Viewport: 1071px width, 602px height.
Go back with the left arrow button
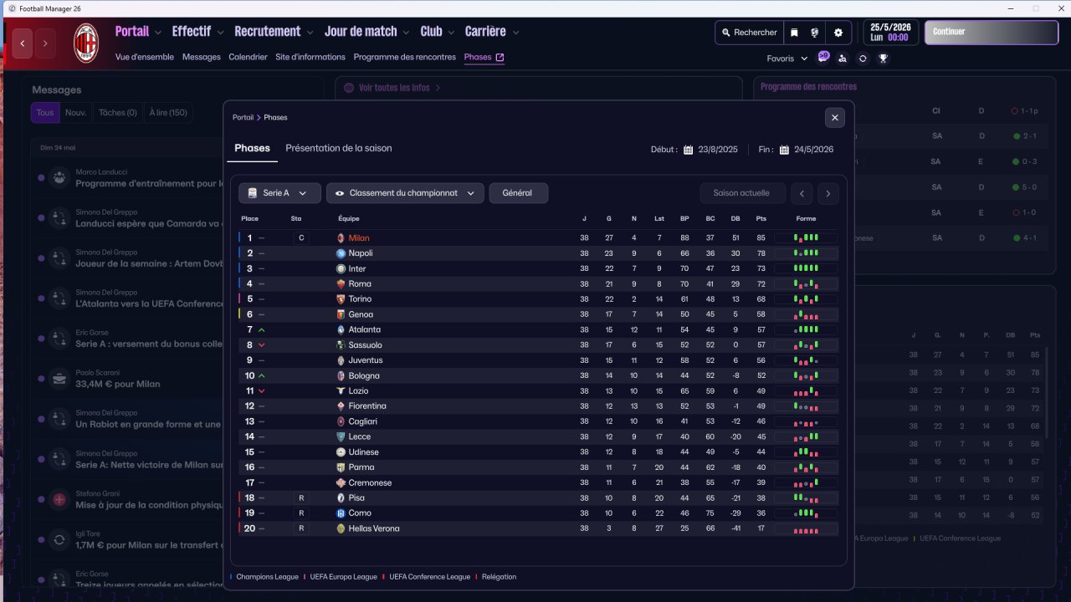tap(23, 43)
